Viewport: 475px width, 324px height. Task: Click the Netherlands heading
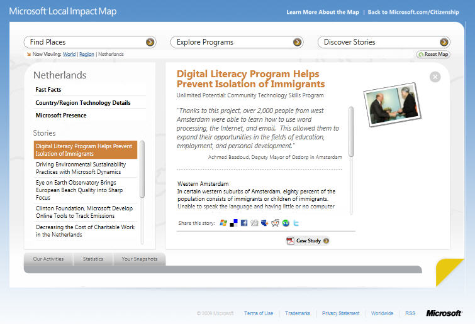60,75
